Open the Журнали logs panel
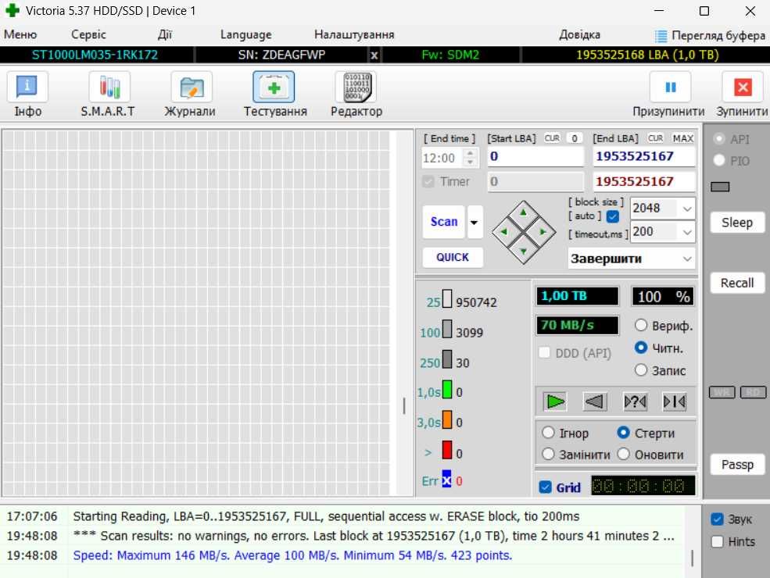This screenshot has height=578, width=770. pos(191,95)
